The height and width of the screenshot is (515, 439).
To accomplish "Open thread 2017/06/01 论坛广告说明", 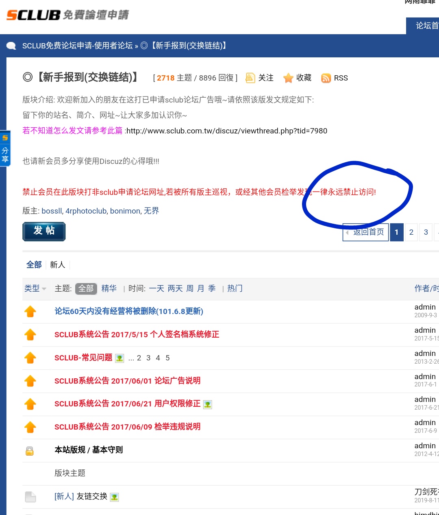I will coord(127,381).
